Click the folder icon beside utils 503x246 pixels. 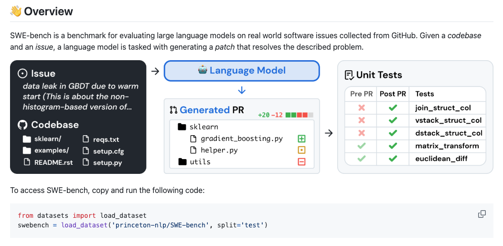coord(182,161)
